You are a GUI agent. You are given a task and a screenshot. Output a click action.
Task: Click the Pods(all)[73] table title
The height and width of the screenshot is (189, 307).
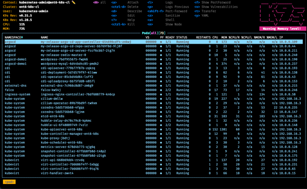point(154,33)
